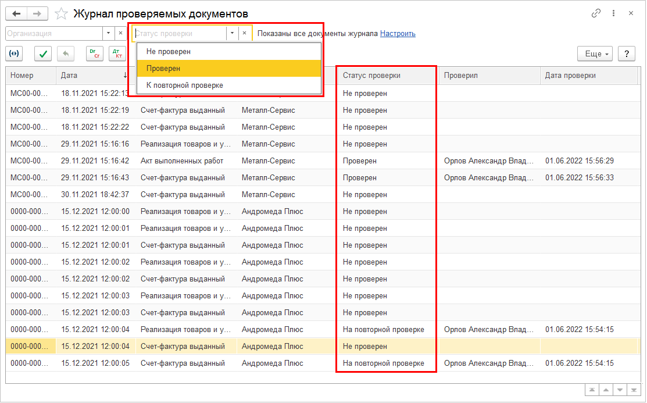
Task: Click the green checkmark toolbar button
Action: [43, 54]
